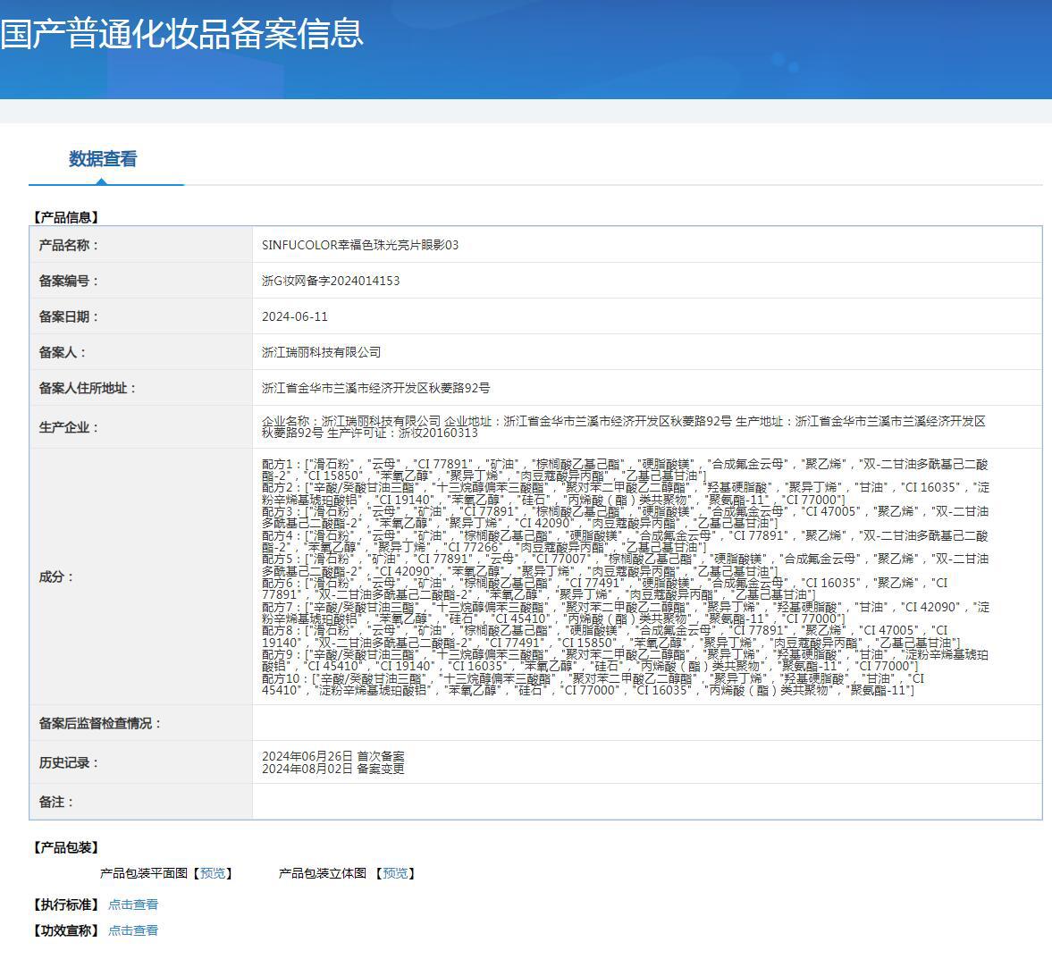1052x959 pixels.
Task: Open 点击查看 link next to 执行标准
Action: click(133, 904)
